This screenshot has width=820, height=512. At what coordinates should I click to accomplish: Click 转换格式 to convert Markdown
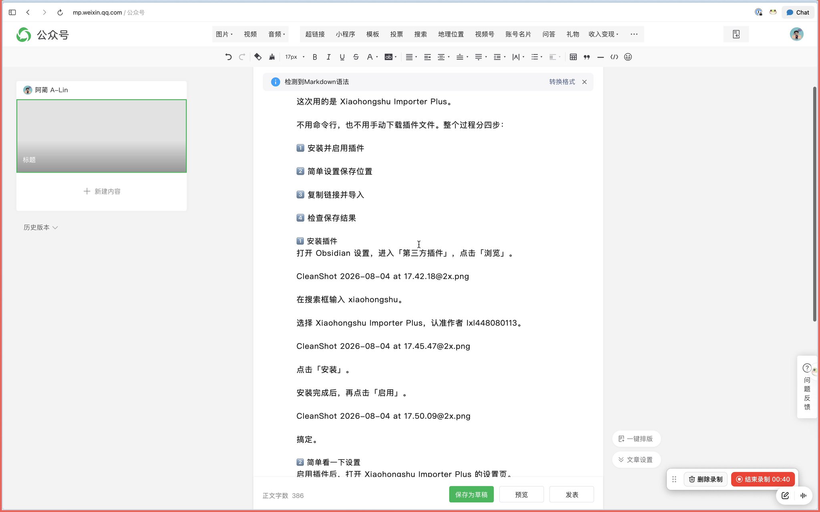(562, 82)
